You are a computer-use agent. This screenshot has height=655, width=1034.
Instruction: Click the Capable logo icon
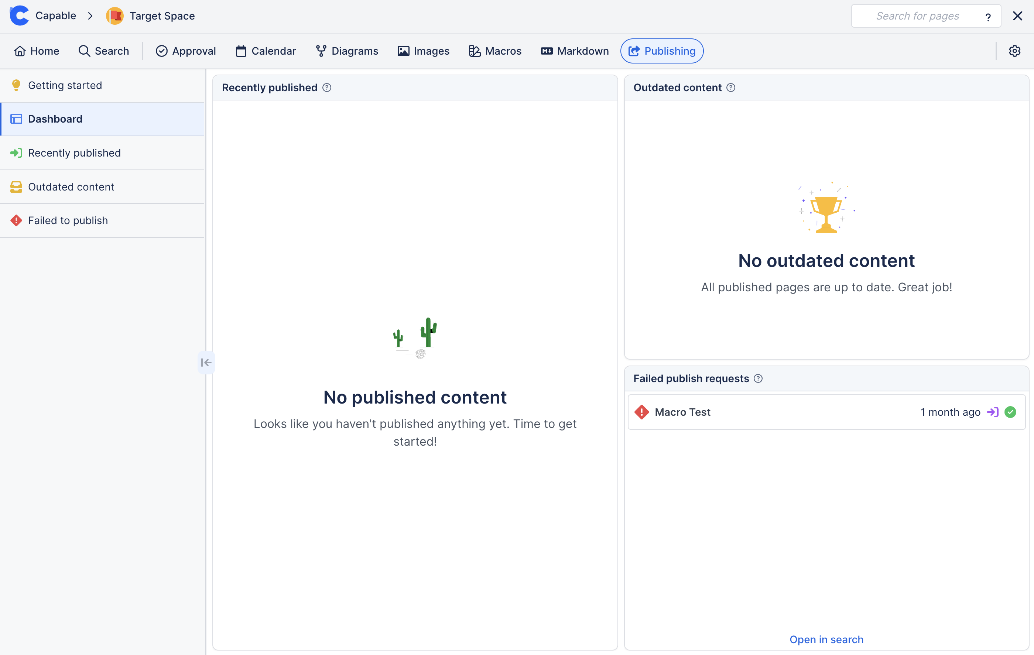click(19, 16)
